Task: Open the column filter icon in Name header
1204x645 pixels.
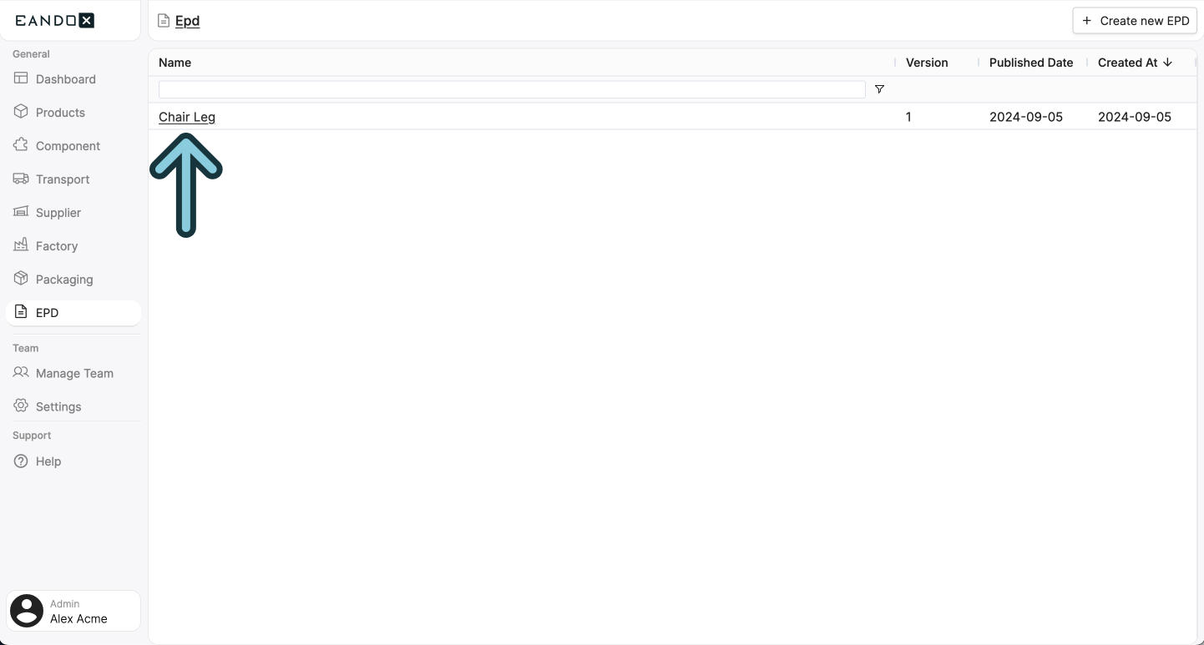Action: pyautogui.click(x=879, y=89)
